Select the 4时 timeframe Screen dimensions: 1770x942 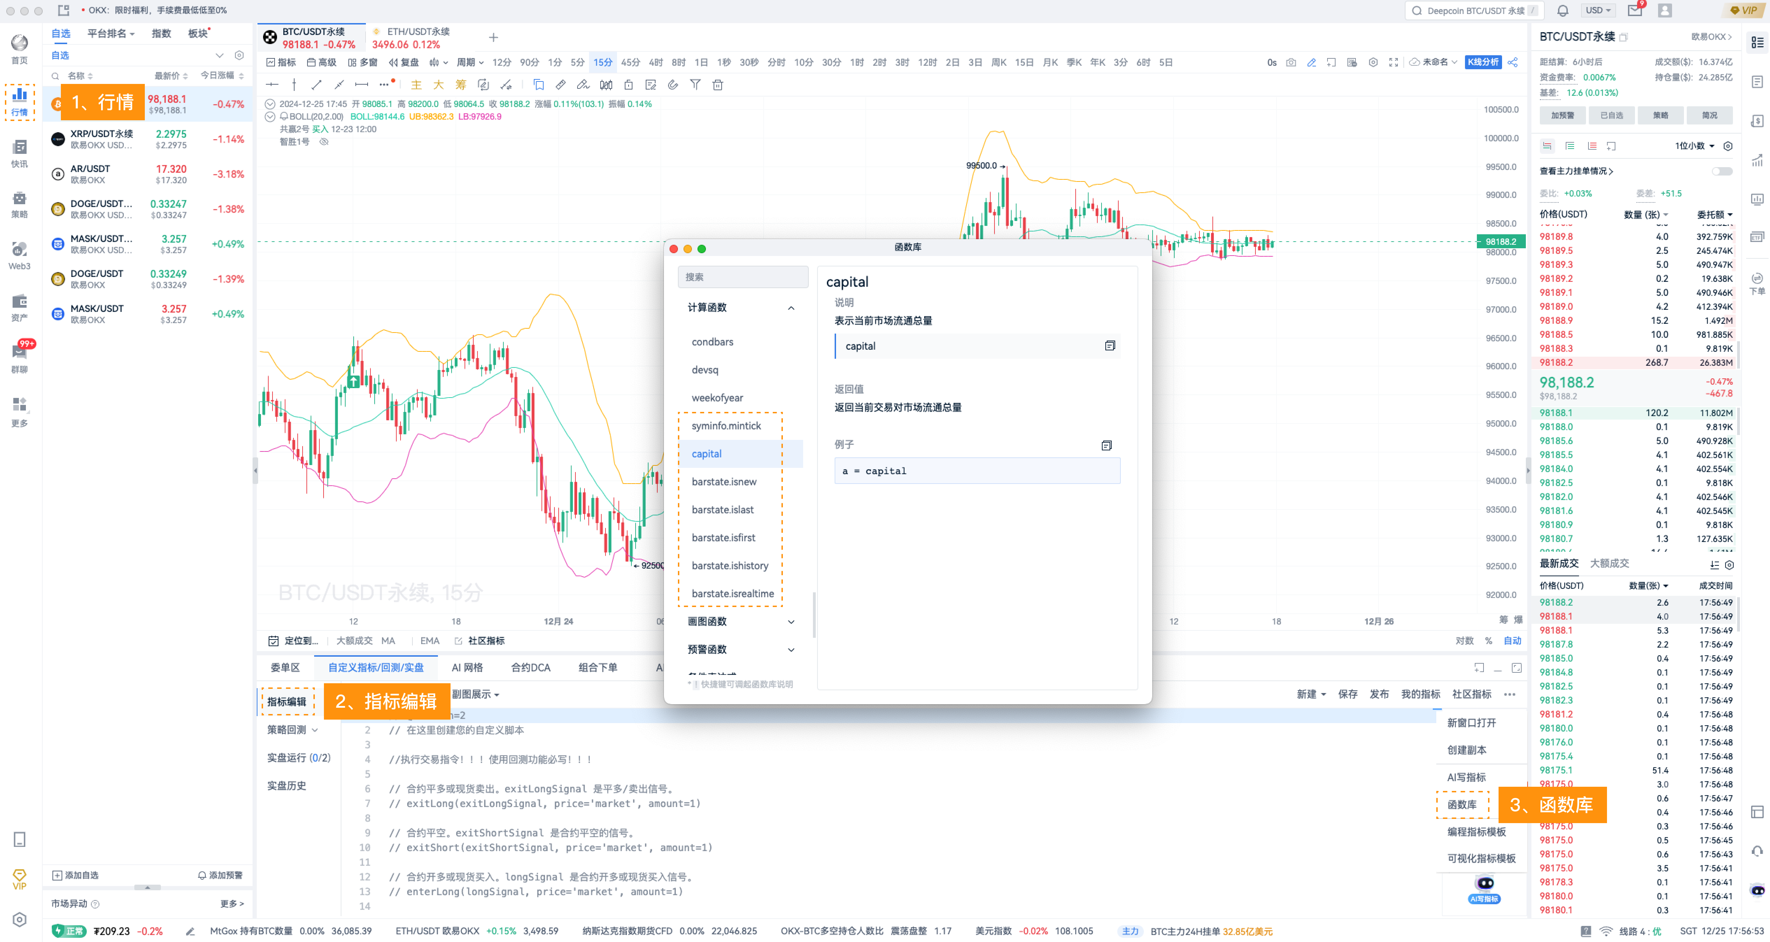pyautogui.click(x=656, y=63)
